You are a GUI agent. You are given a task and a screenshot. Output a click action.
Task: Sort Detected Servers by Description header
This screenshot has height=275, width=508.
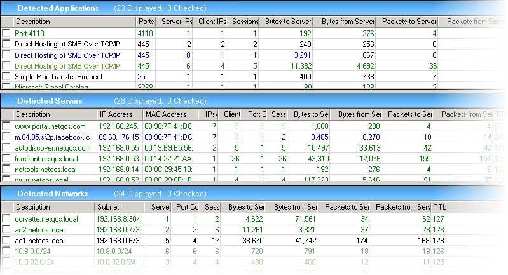click(x=55, y=114)
